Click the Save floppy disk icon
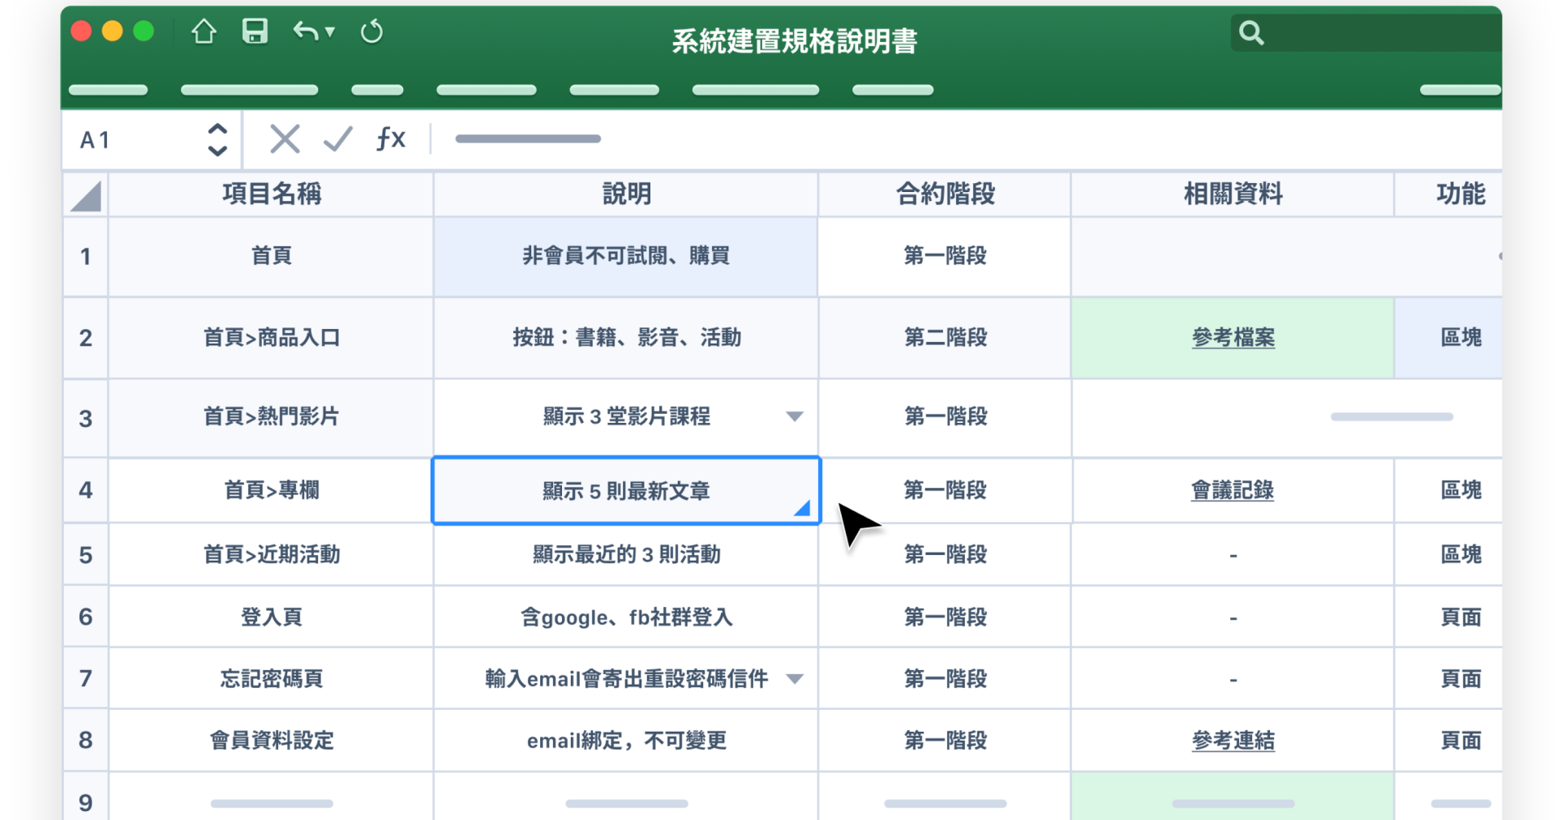1557x820 pixels. click(255, 32)
